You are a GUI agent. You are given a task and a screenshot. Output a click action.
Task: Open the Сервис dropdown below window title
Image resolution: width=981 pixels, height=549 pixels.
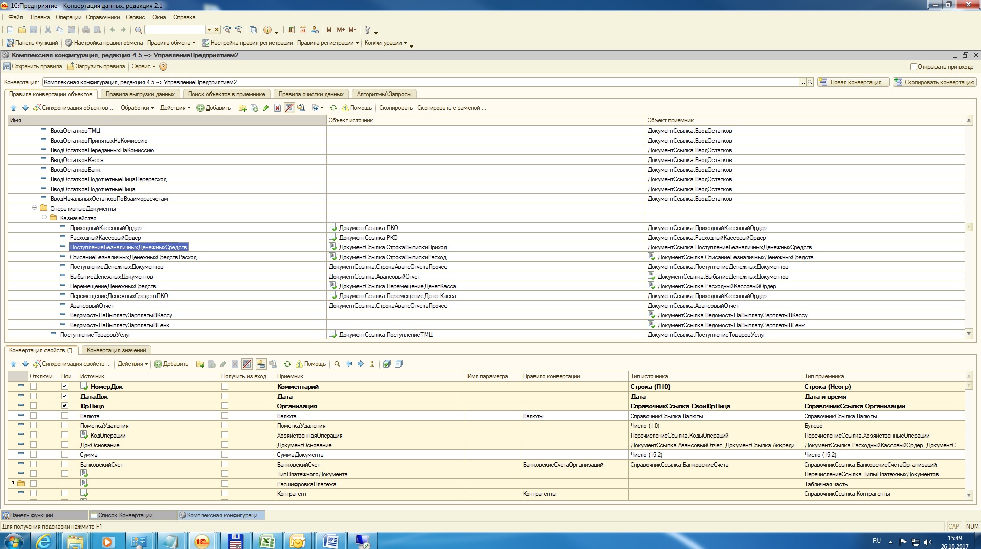pyautogui.click(x=143, y=66)
